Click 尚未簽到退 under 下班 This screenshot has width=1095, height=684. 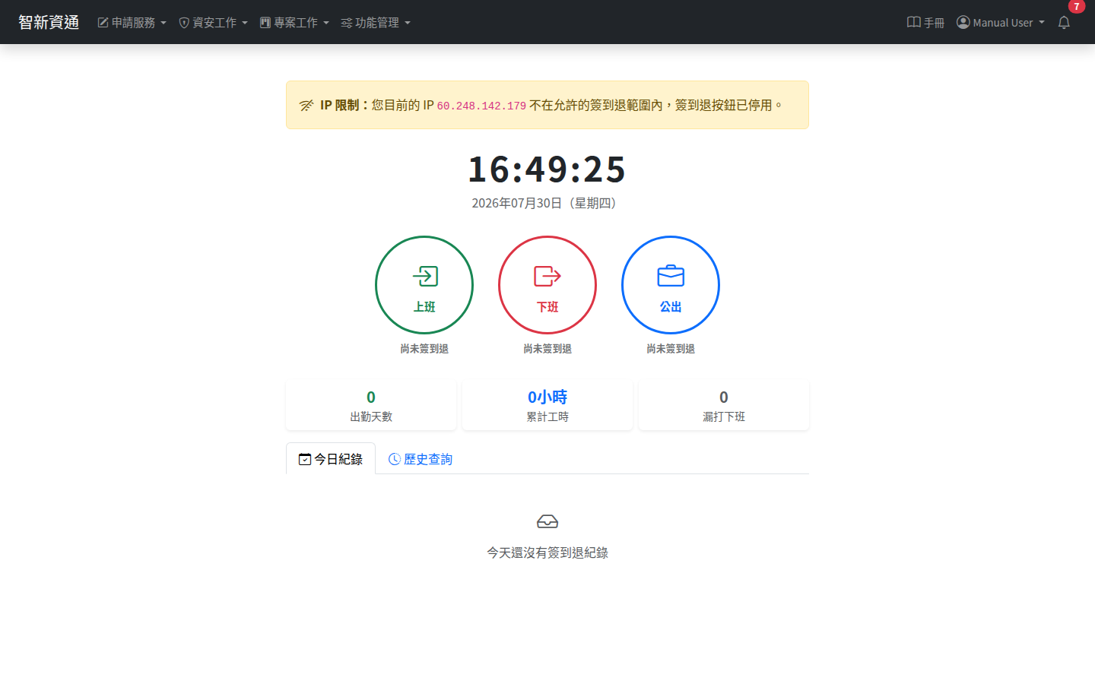coord(547,349)
